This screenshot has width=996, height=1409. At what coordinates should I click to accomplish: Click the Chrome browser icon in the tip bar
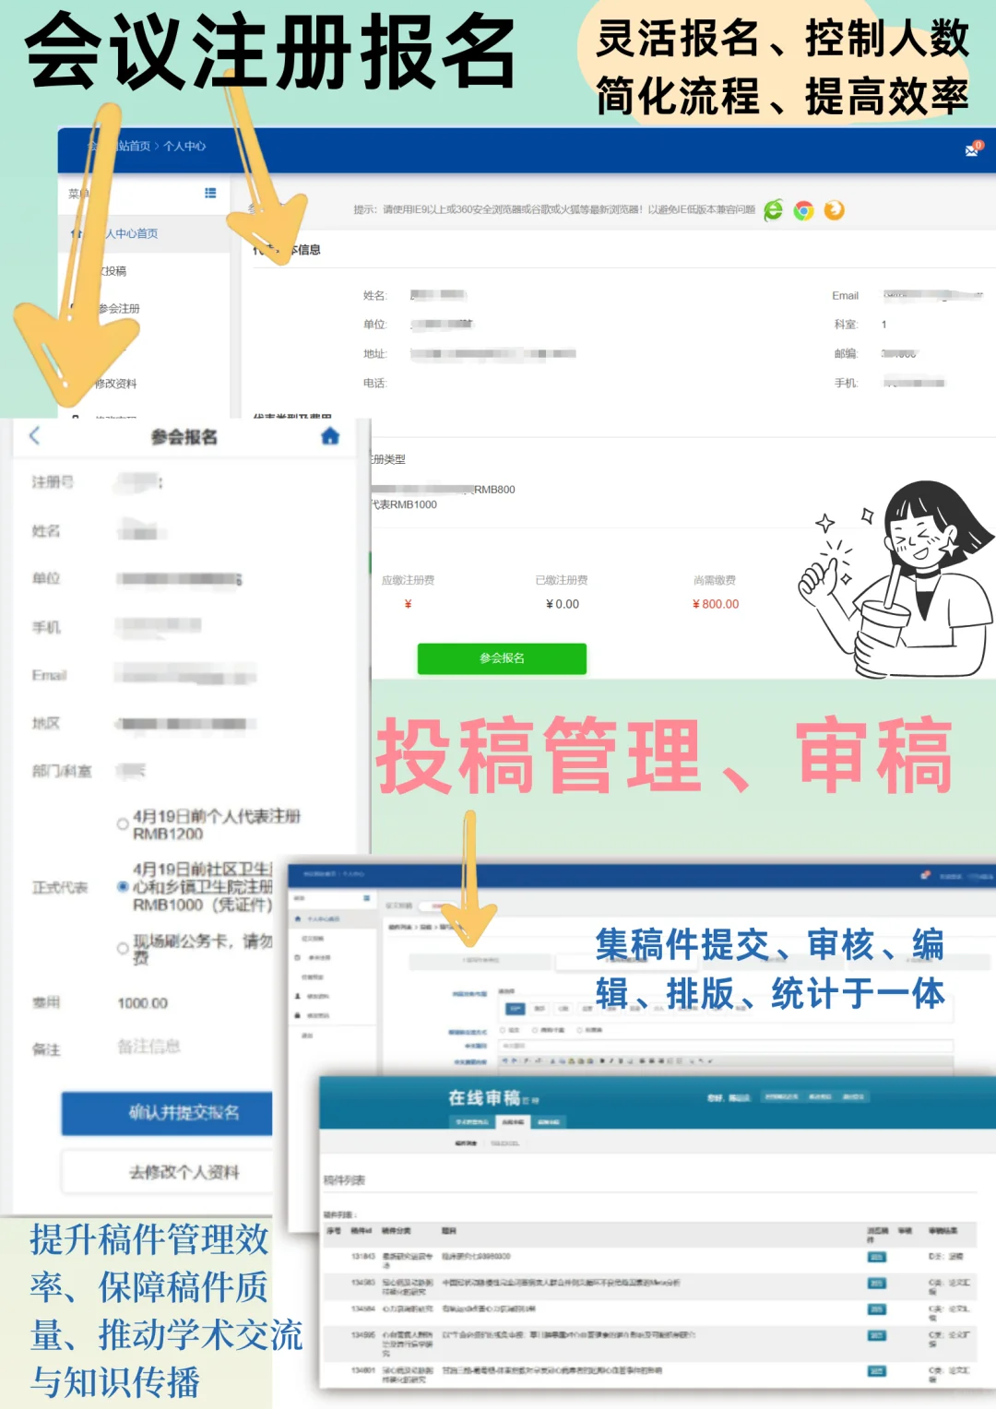point(803,210)
